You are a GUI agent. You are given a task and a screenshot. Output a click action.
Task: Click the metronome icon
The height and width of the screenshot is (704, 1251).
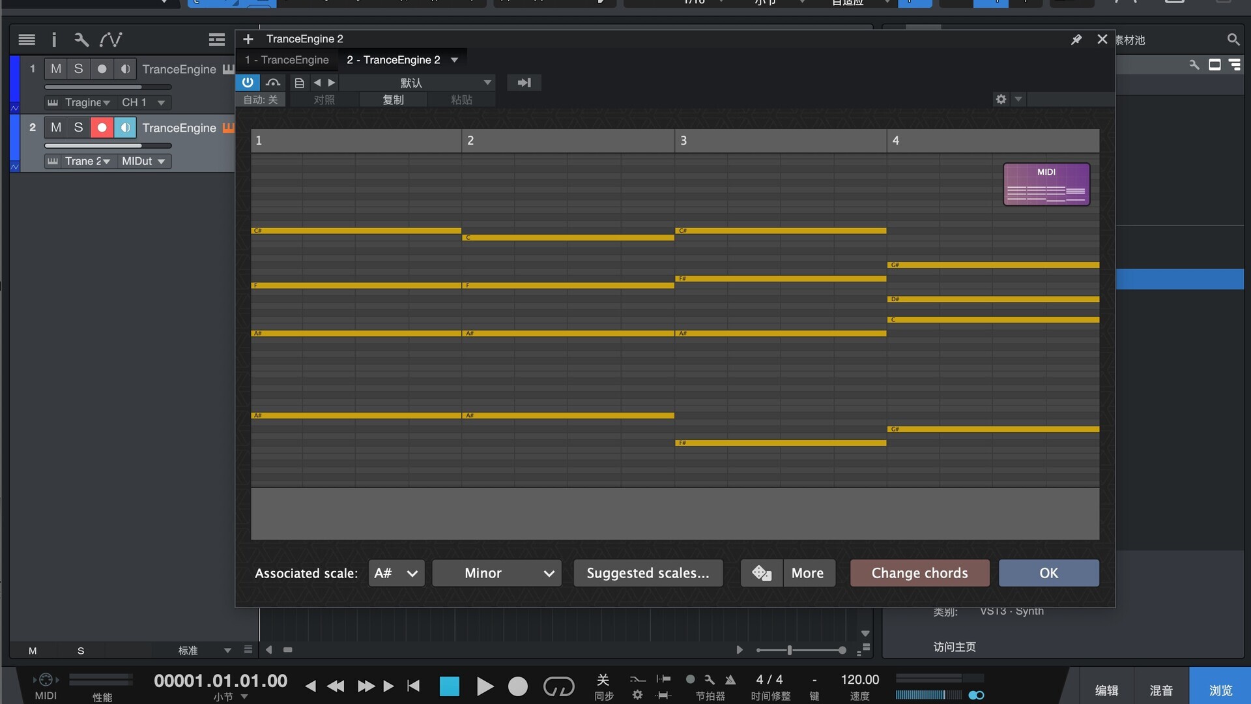[730, 679]
